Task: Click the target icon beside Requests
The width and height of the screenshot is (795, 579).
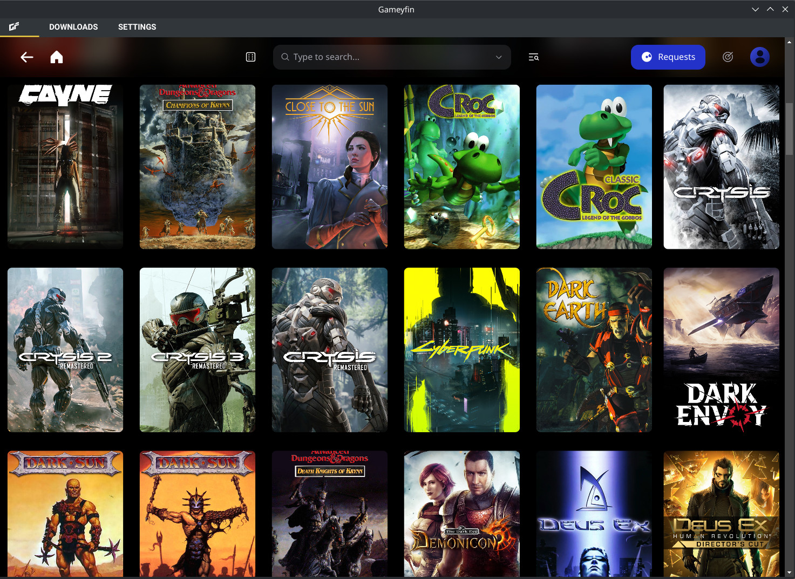Action: (728, 57)
